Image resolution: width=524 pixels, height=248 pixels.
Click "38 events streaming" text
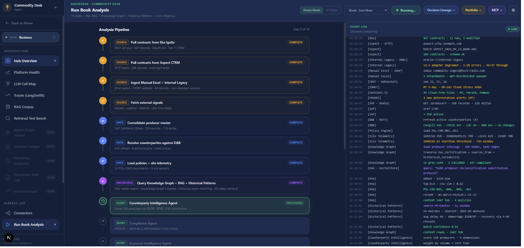364,32
